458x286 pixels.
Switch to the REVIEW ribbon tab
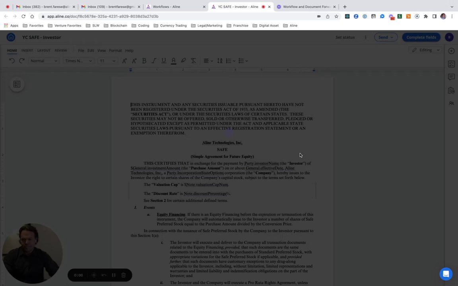tap(61, 50)
